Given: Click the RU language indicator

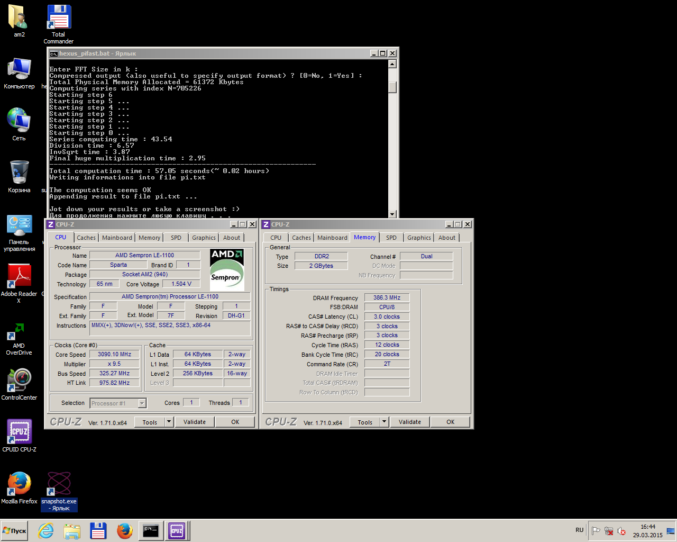Looking at the screenshot, I should tap(580, 530).
